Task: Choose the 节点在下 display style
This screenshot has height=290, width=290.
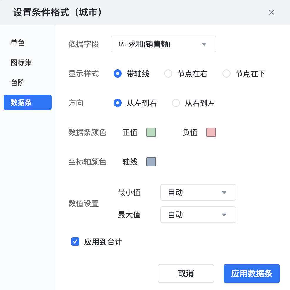Action: [226, 74]
